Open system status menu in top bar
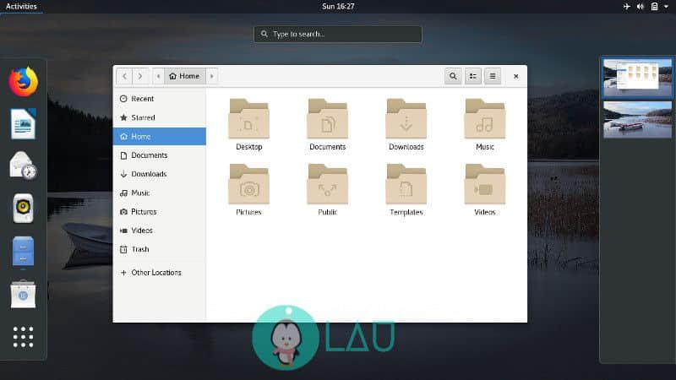Viewport: 676px width, 380px height. pyautogui.click(x=646, y=7)
